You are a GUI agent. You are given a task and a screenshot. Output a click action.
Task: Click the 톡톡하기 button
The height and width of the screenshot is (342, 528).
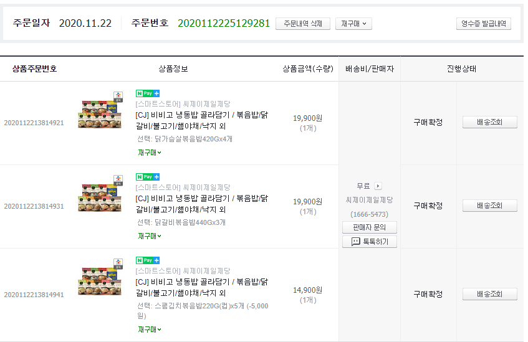[x=370, y=242]
